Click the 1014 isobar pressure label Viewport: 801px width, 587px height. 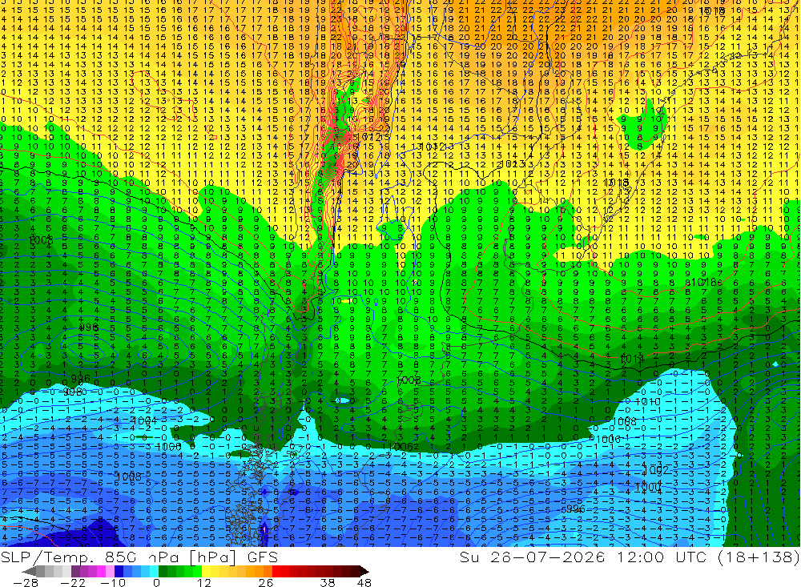631,359
